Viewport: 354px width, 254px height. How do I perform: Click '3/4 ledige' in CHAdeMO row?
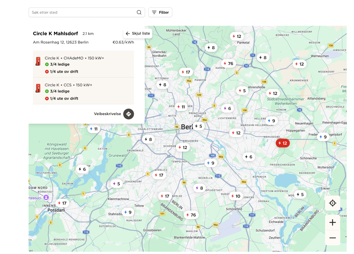[60, 64]
